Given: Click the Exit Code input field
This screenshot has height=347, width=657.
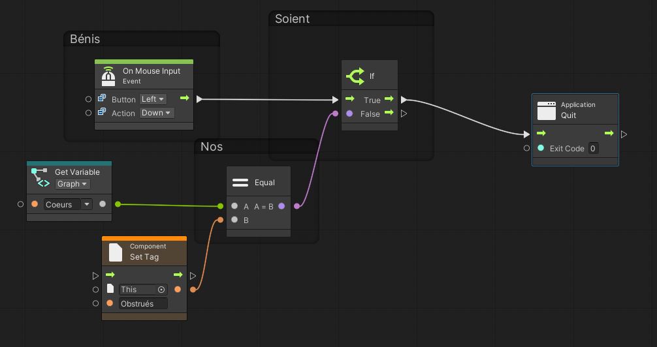Looking at the screenshot, I should pos(593,148).
